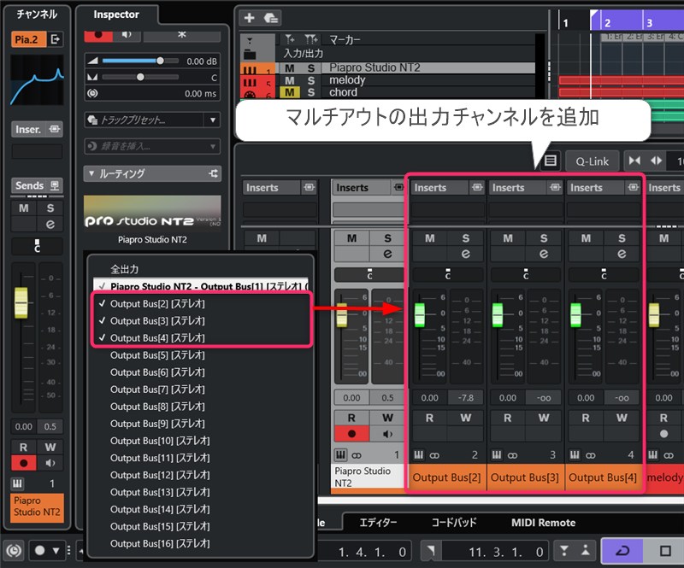Click the edit 'e' in left channel strip

[50, 224]
